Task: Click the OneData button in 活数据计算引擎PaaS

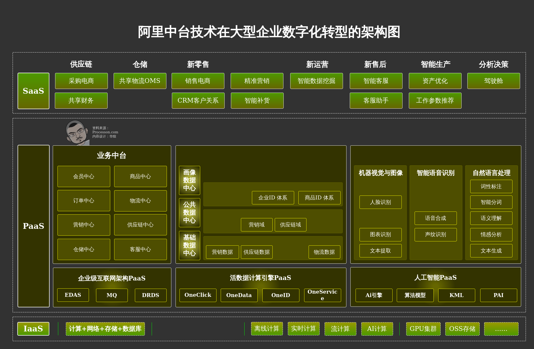Action: 239,295
